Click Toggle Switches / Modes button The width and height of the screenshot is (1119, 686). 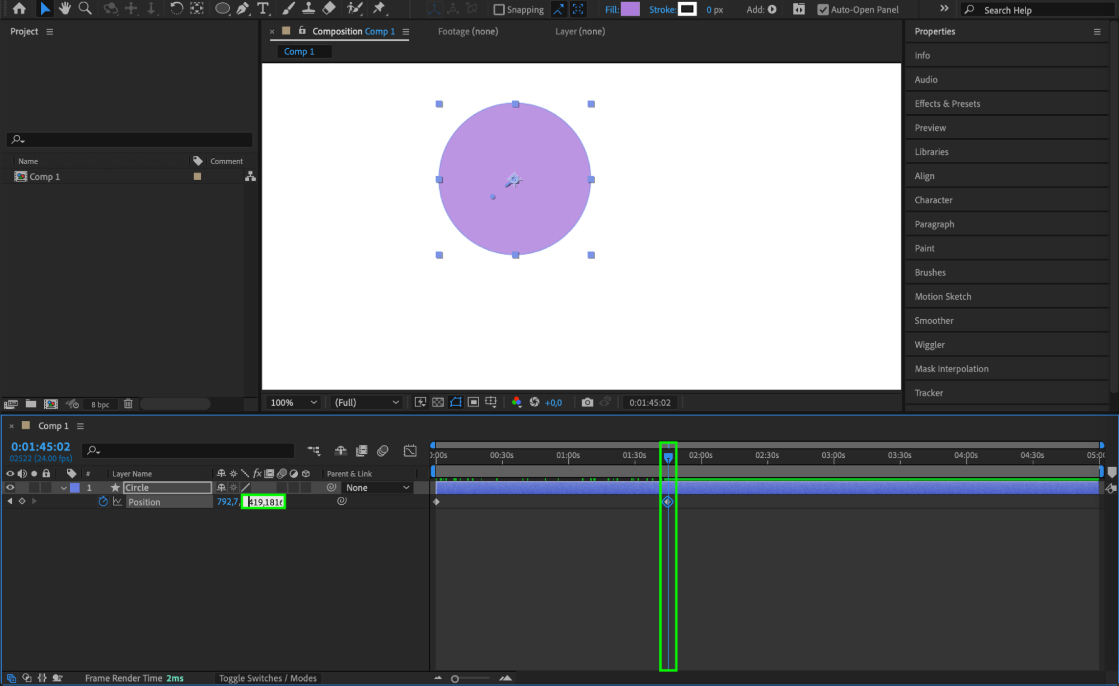point(268,678)
